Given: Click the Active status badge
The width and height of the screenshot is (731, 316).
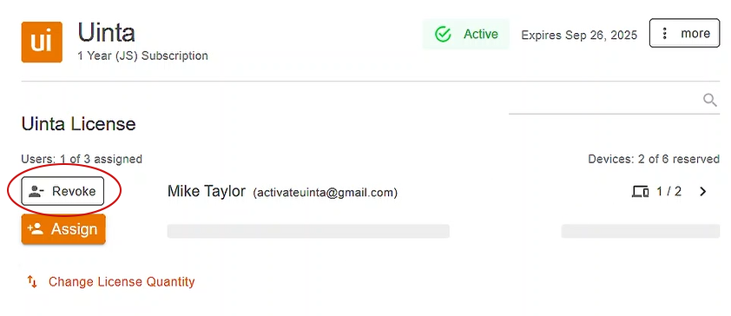Looking at the screenshot, I should pyautogui.click(x=465, y=35).
